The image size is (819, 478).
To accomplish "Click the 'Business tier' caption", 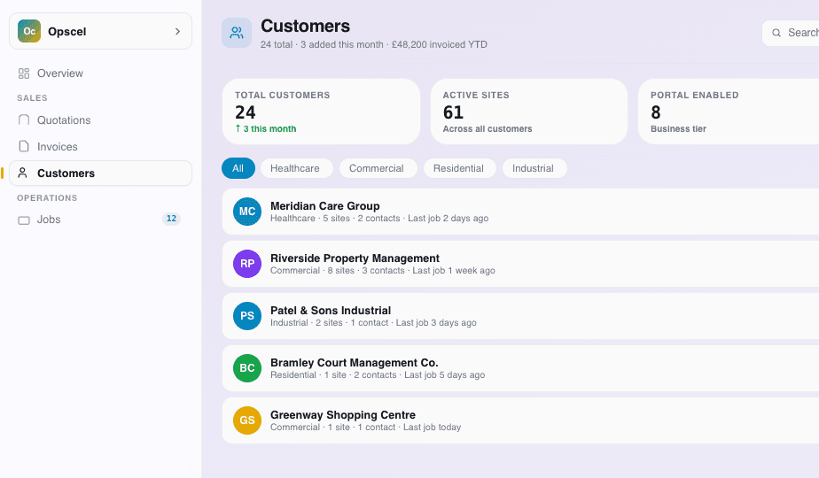I will coord(678,129).
